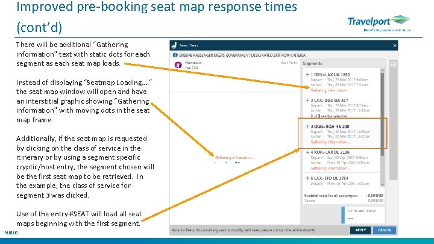Click the seat icon in Select Seats title bar

[174, 45]
